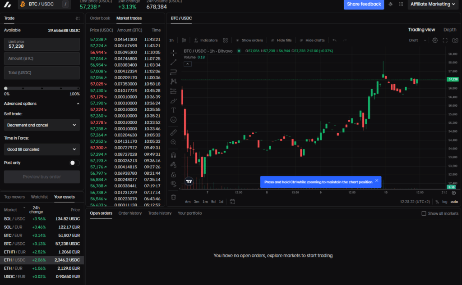Open the Self trade dropdown
Image resolution: width=462 pixels, height=285 pixels.
pos(42,125)
